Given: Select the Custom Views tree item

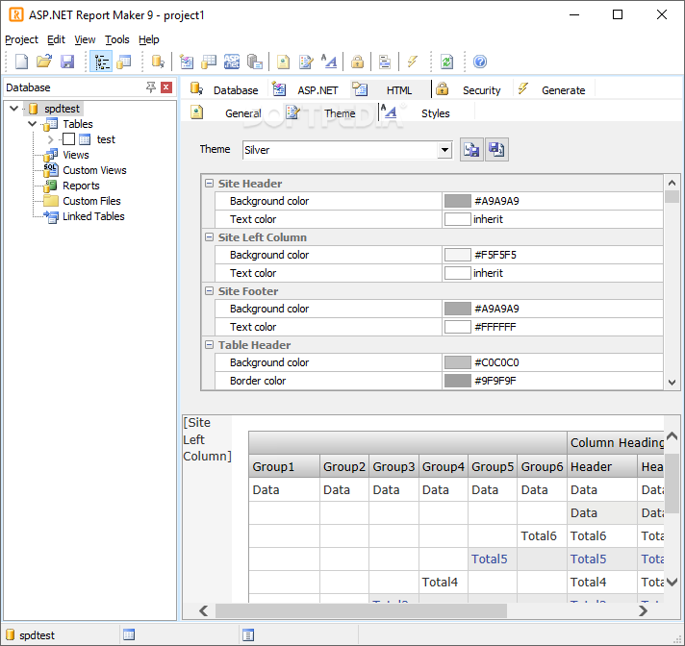Looking at the screenshot, I should [x=95, y=170].
